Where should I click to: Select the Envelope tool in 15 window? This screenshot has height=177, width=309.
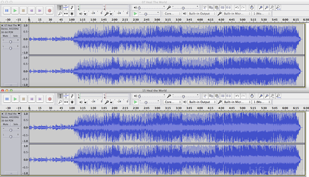66,96
